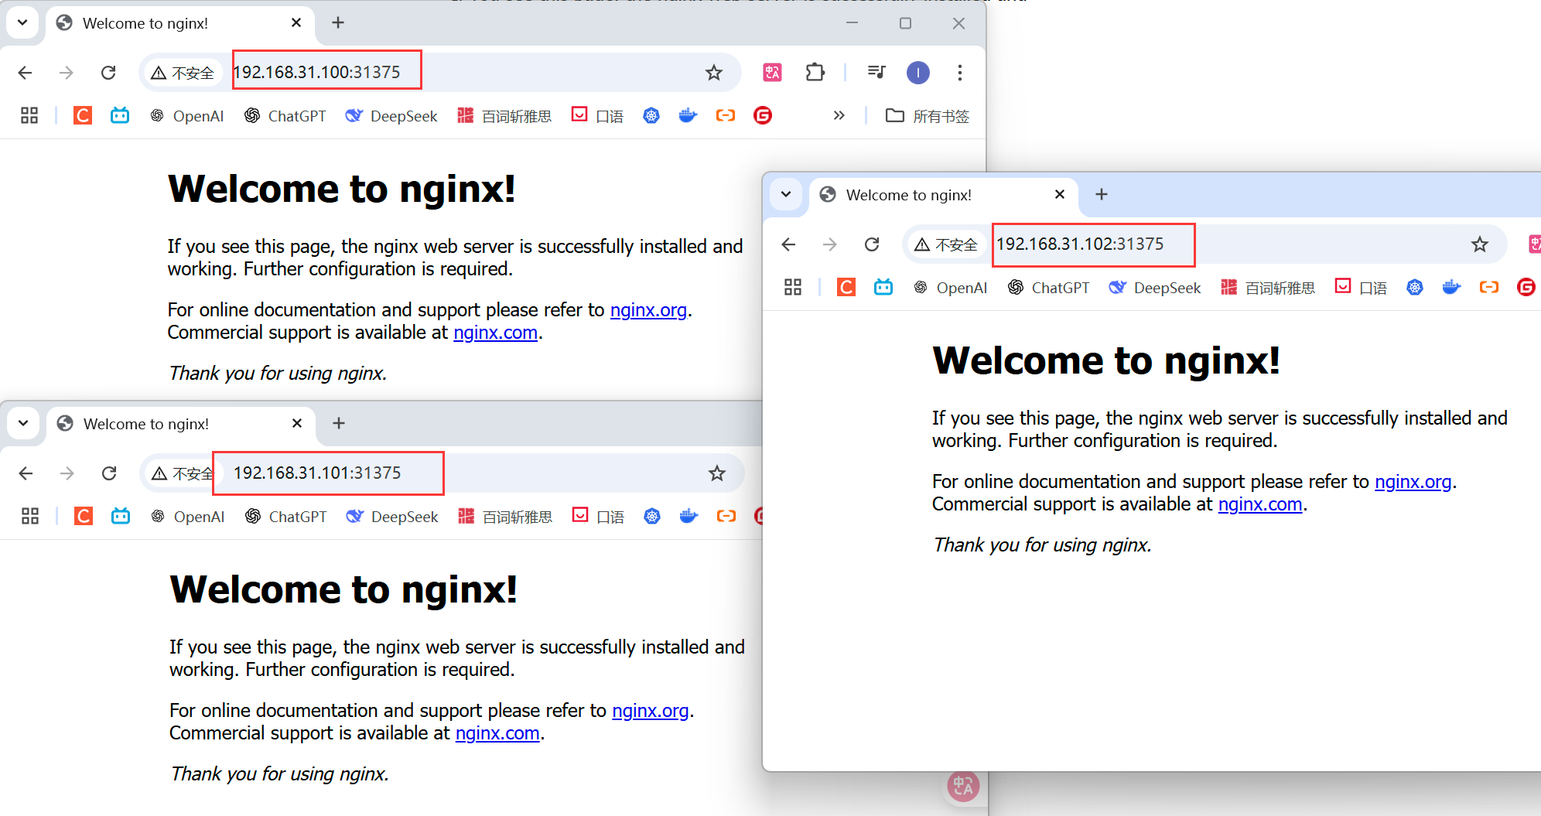Bookmark star in 192.168.31.101 window

pyautogui.click(x=717, y=473)
